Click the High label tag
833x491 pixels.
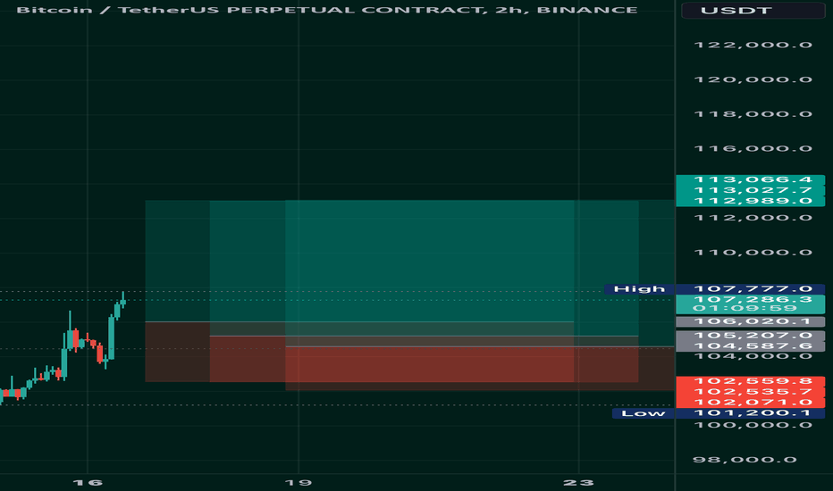point(639,289)
